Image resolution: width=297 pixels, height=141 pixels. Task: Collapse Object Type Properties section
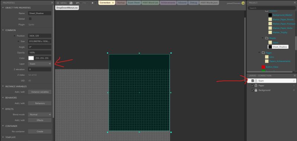[x=3, y=8]
